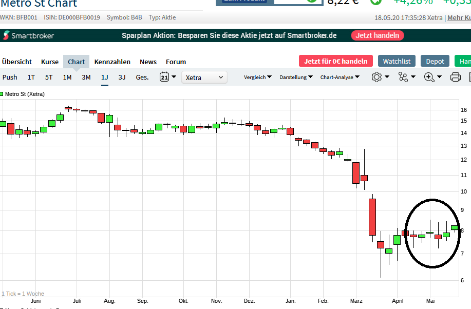Click the Jetzt handeln banner button

(x=378, y=35)
